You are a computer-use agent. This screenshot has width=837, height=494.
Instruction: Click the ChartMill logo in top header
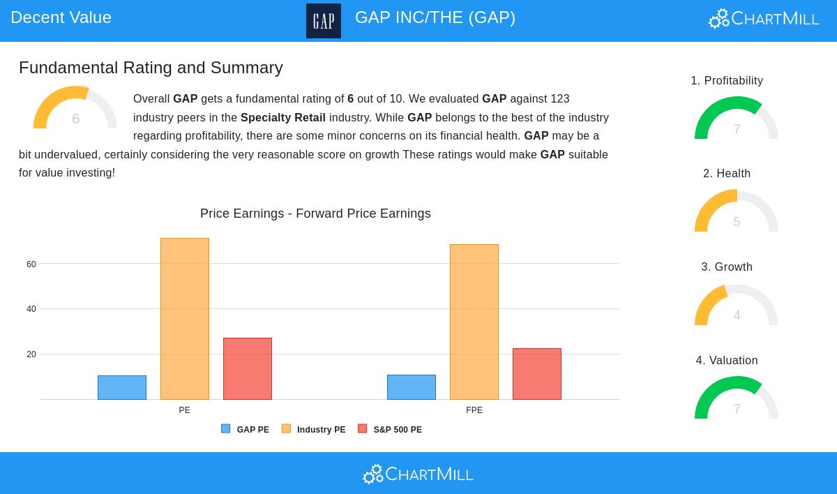coord(764,19)
